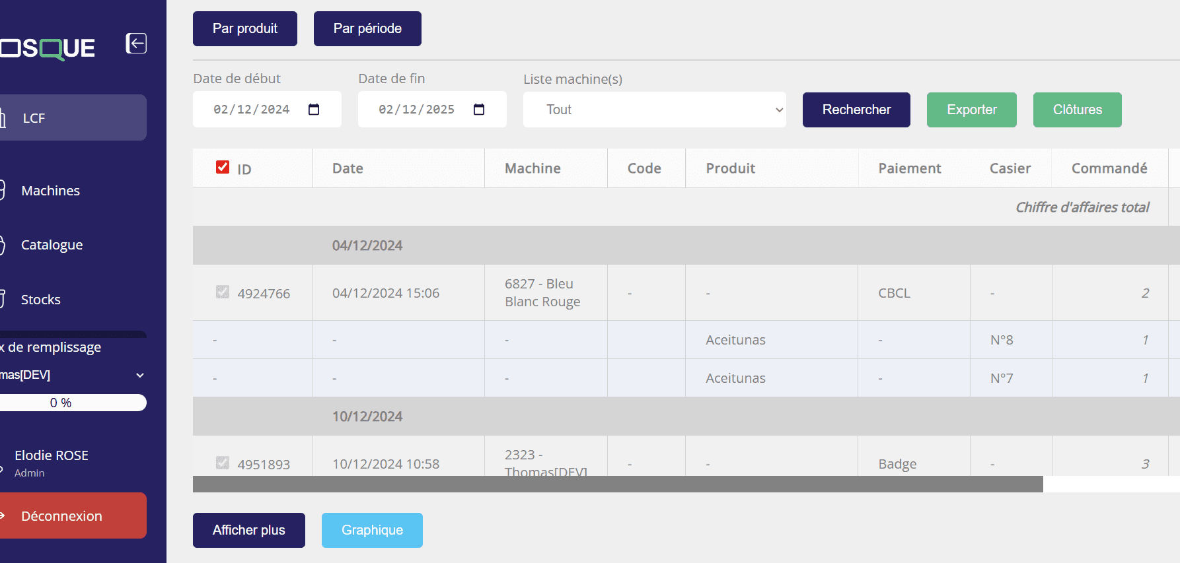
Task: Select the Commandé column header
Action: point(1109,168)
